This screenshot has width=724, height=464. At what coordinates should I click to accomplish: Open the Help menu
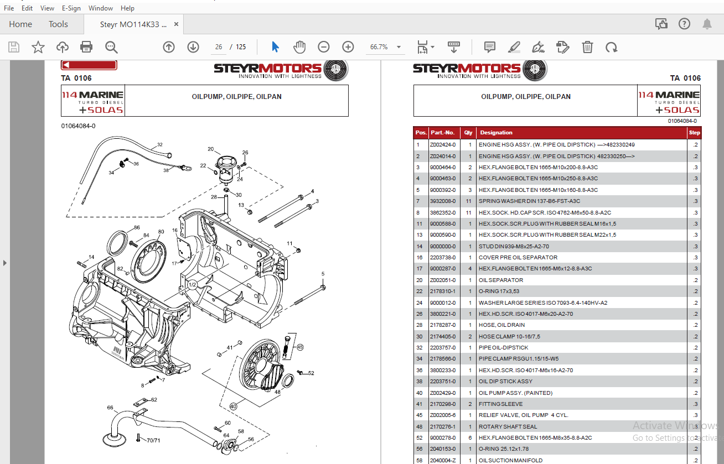(x=127, y=8)
